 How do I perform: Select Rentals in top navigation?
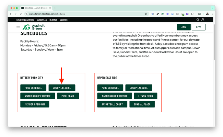coord(53,20)
